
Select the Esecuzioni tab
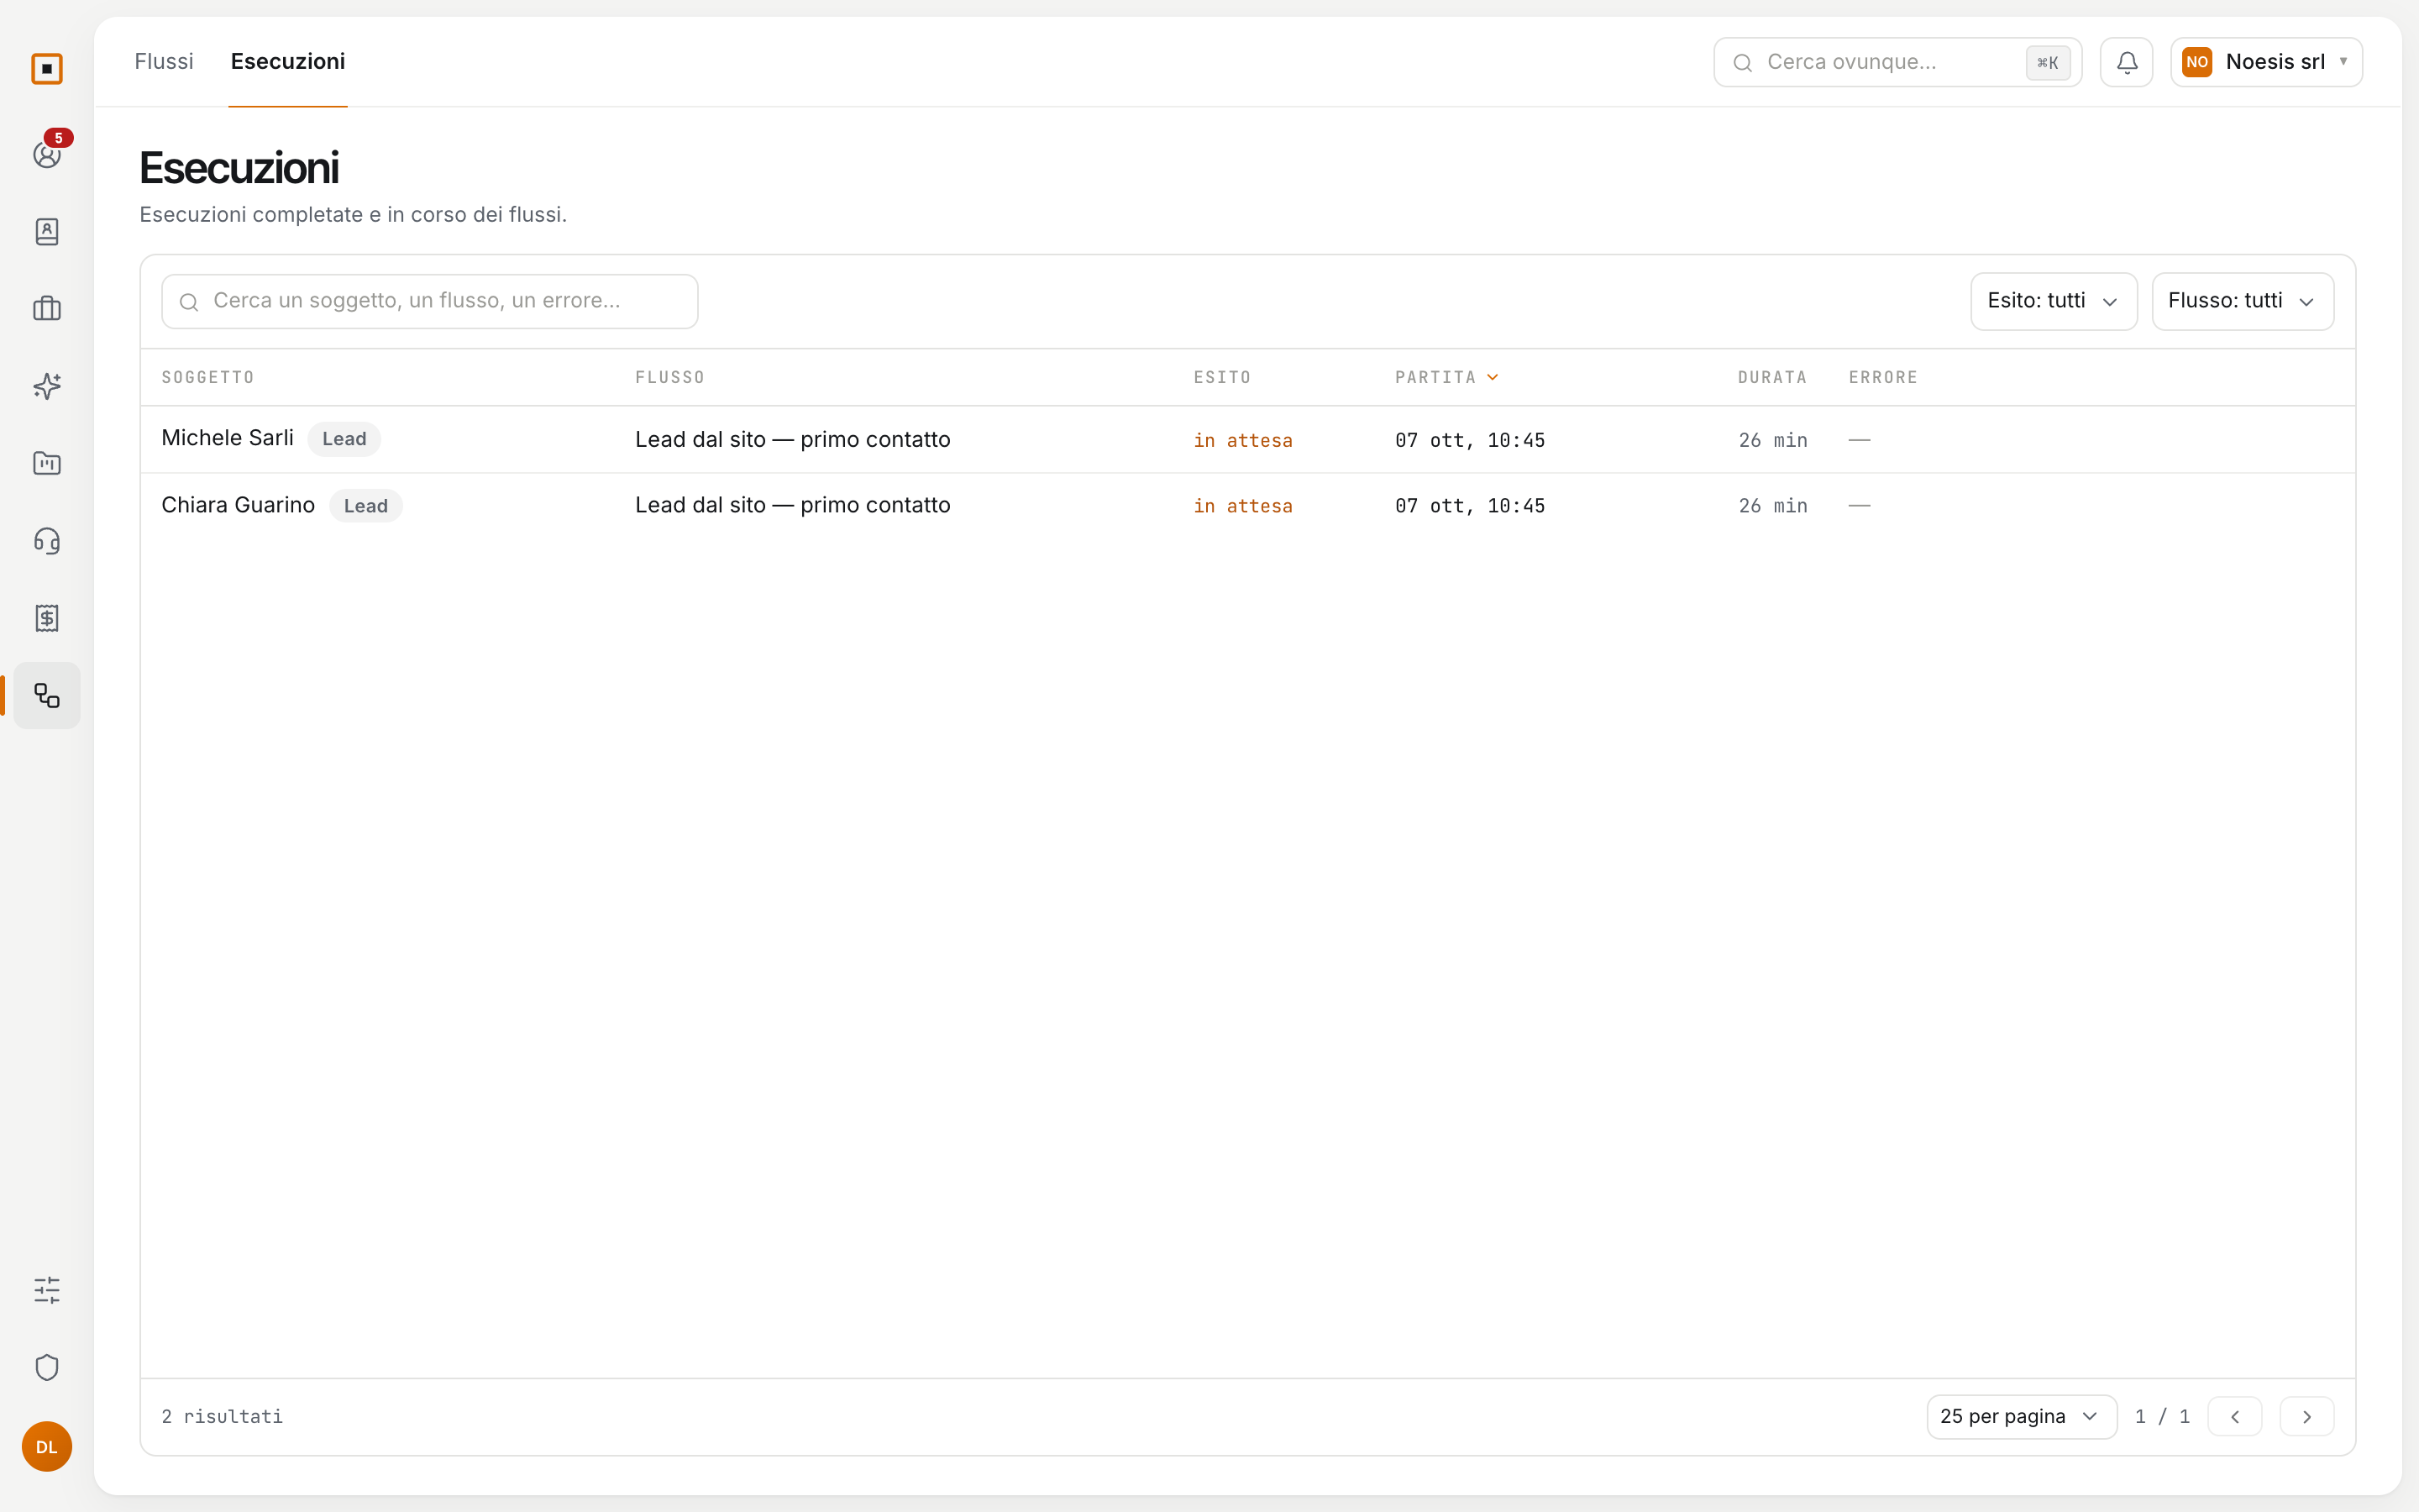point(288,61)
